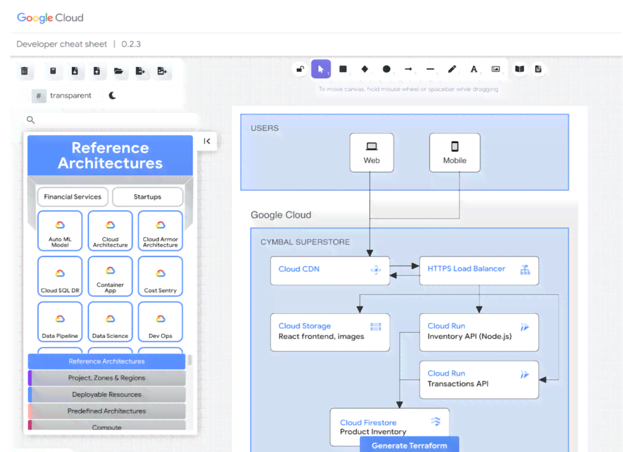Image resolution: width=623 pixels, height=452 pixels.
Task: Expand the Compute section
Action: (x=107, y=425)
